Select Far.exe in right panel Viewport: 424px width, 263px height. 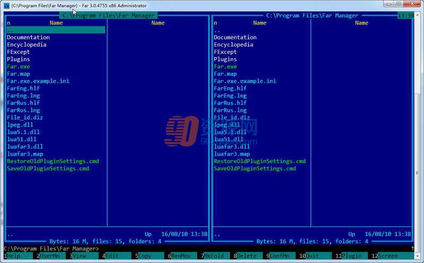pos(225,67)
